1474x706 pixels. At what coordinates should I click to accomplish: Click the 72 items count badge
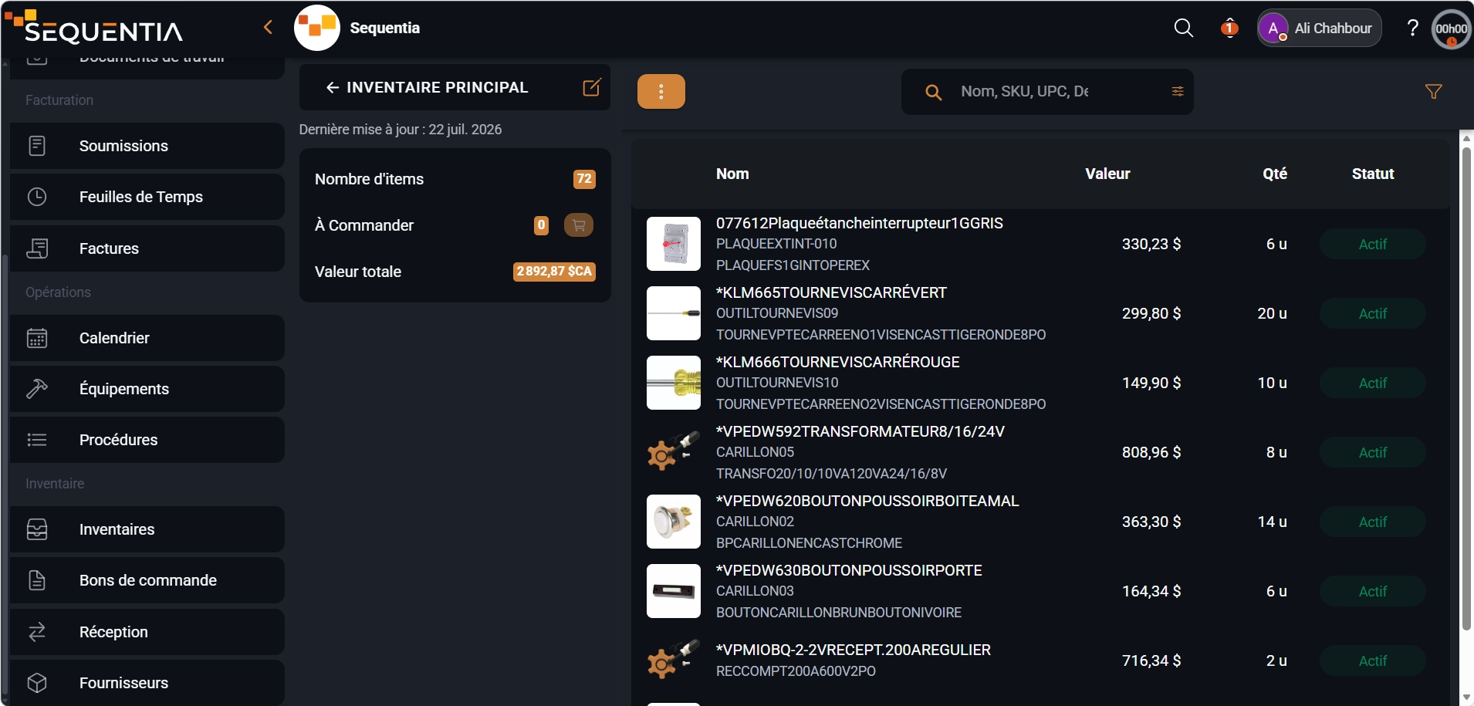[584, 179]
